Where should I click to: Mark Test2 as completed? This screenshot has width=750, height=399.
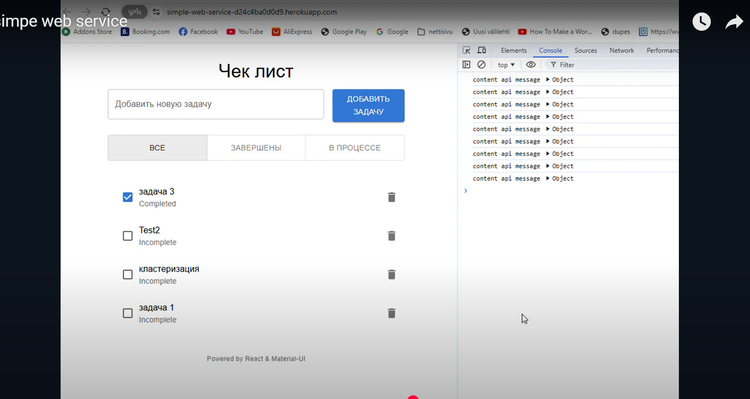(127, 235)
